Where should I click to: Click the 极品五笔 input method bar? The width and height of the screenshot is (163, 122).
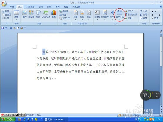coord(13,115)
